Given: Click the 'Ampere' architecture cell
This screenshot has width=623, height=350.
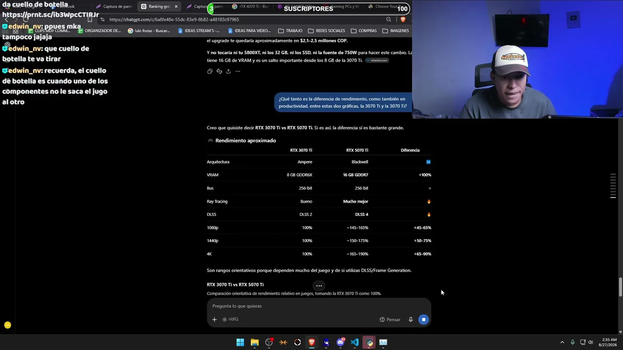Looking at the screenshot, I should (x=305, y=162).
